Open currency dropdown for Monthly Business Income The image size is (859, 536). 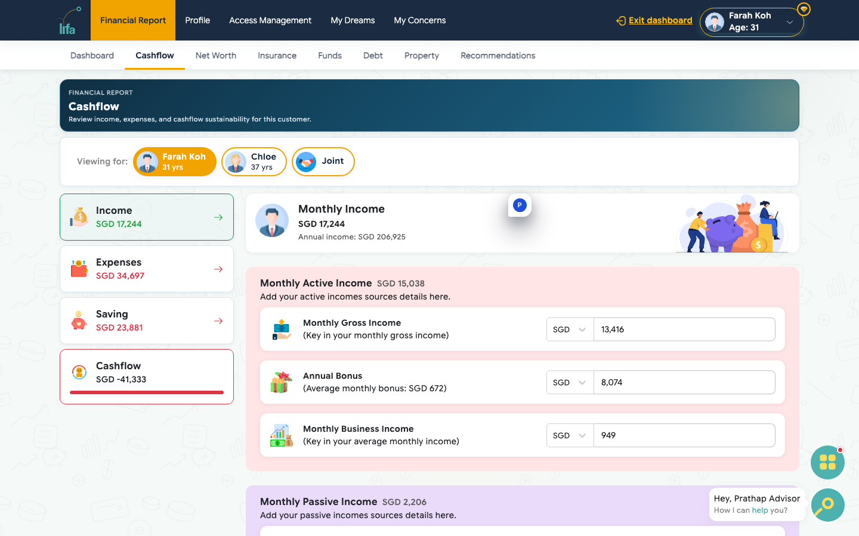[x=570, y=435]
